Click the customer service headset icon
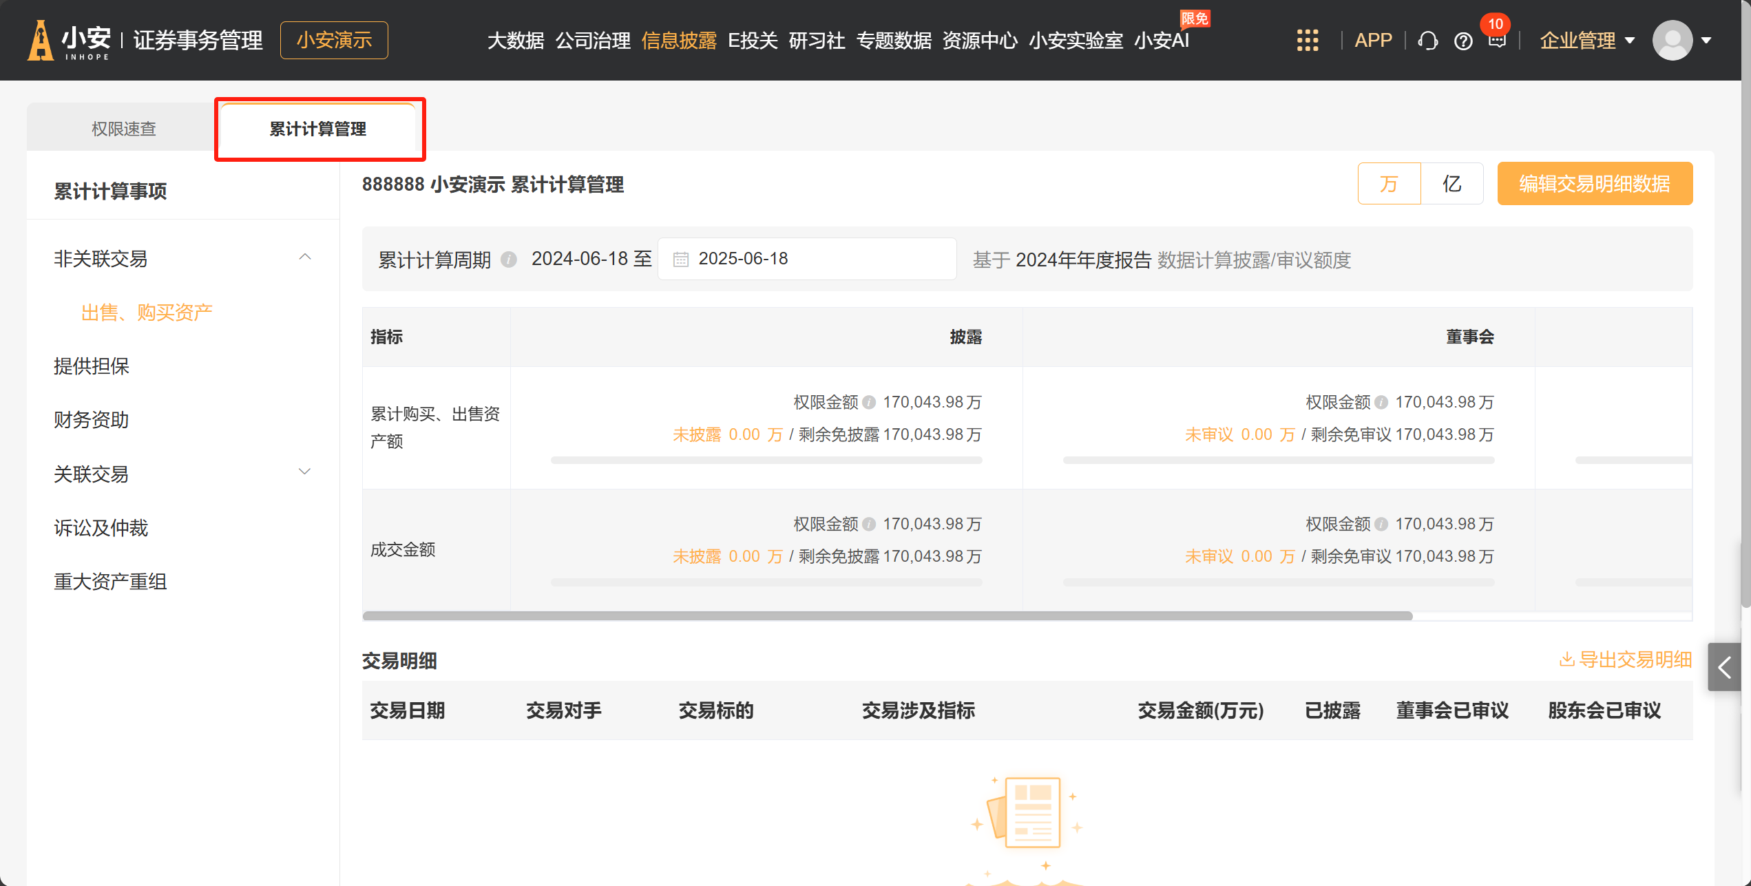This screenshot has height=886, width=1751. coord(1428,41)
